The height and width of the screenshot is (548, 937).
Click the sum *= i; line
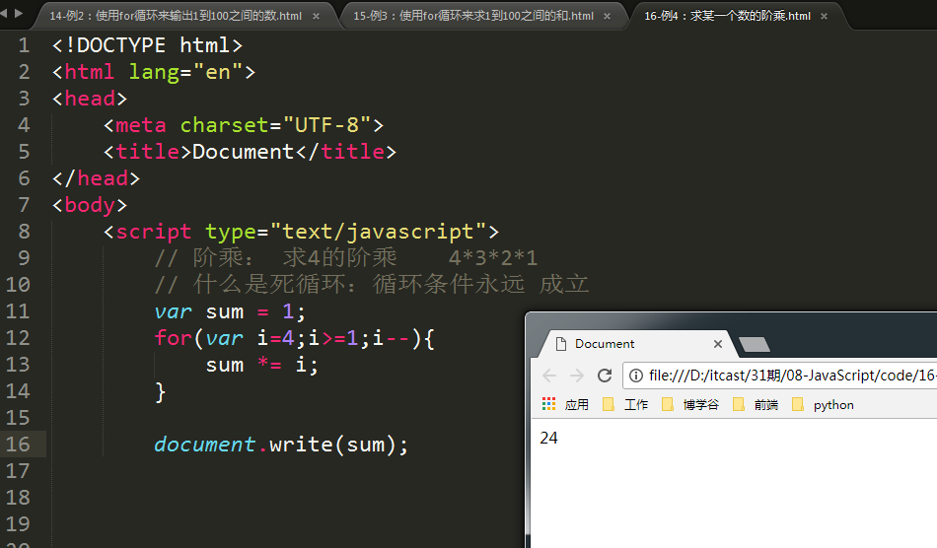[262, 365]
